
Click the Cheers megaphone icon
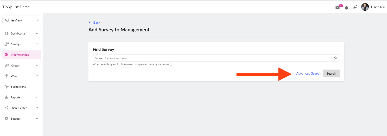pos(7,65)
